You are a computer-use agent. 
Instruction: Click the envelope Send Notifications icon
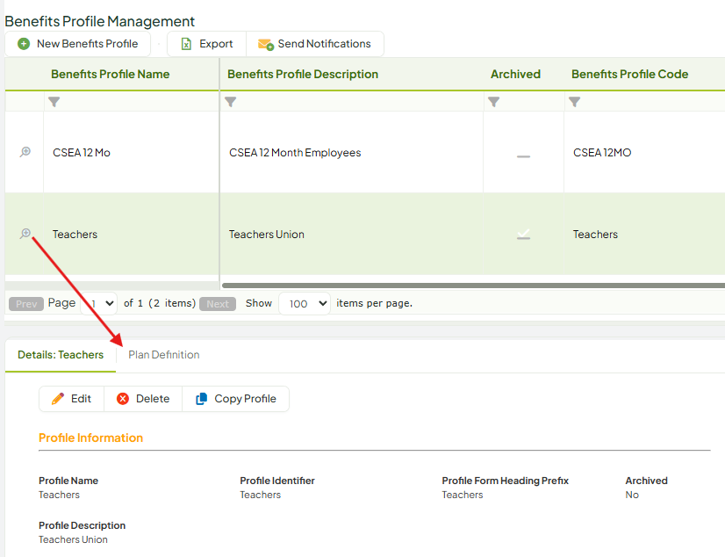coord(266,45)
